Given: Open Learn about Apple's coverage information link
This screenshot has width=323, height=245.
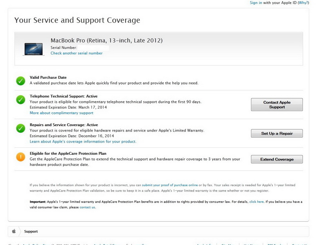Looking at the screenshot, I should [83, 141].
